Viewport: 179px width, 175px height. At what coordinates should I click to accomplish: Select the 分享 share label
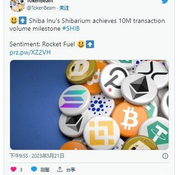[71, 170]
